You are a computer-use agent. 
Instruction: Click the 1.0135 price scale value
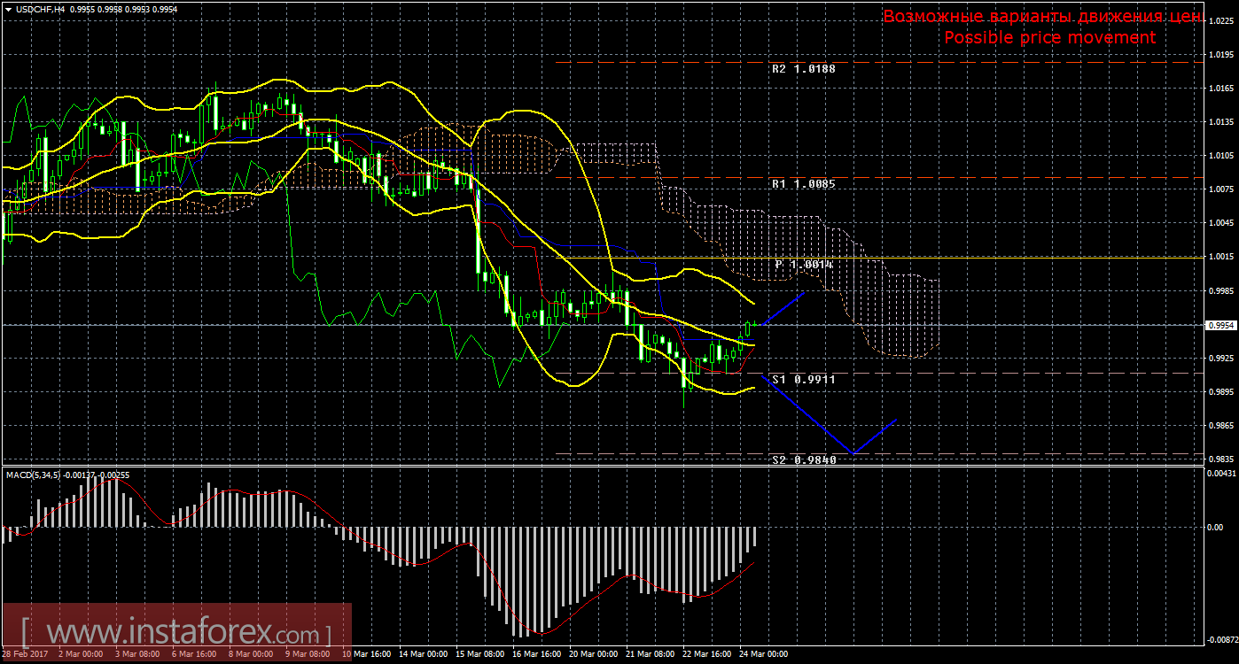tap(1220, 121)
